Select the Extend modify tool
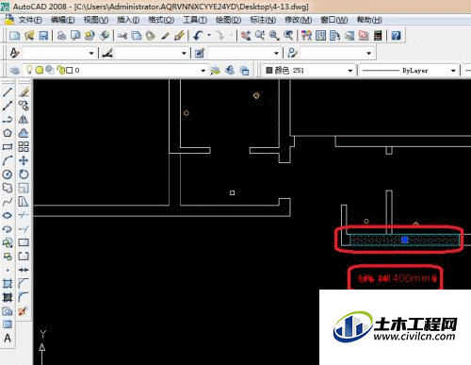The height and width of the screenshot is (365, 471). [x=24, y=229]
